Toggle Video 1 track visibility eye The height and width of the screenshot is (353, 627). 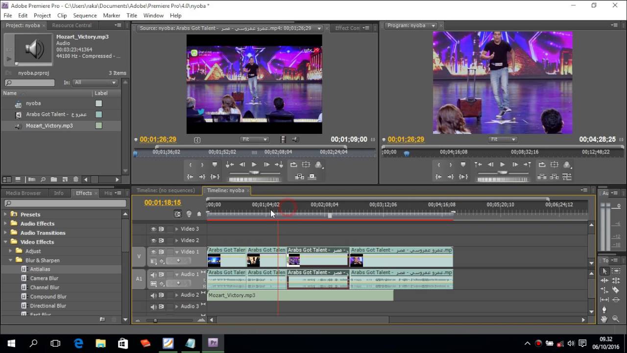153,252
